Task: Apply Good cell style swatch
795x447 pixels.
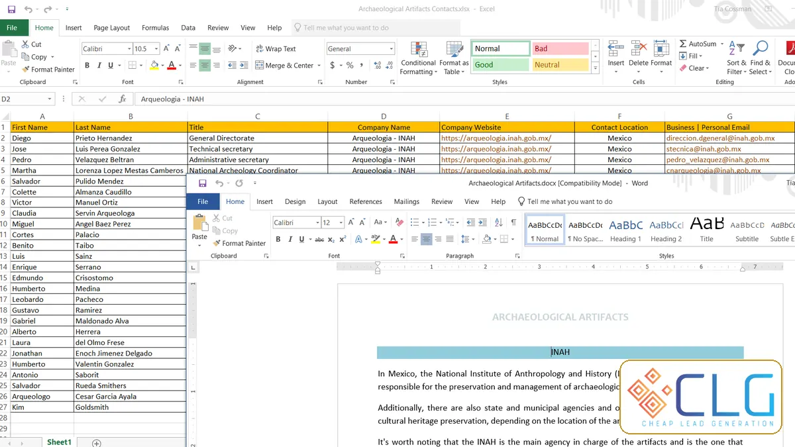Action: [x=501, y=65]
